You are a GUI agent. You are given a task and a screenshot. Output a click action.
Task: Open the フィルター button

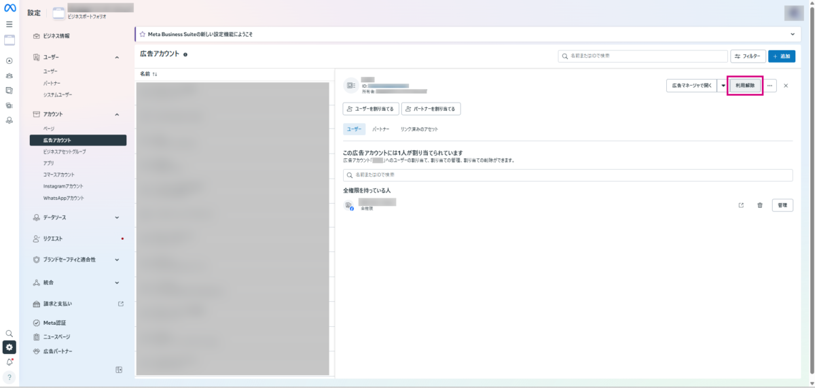click(x=748, y=56)
